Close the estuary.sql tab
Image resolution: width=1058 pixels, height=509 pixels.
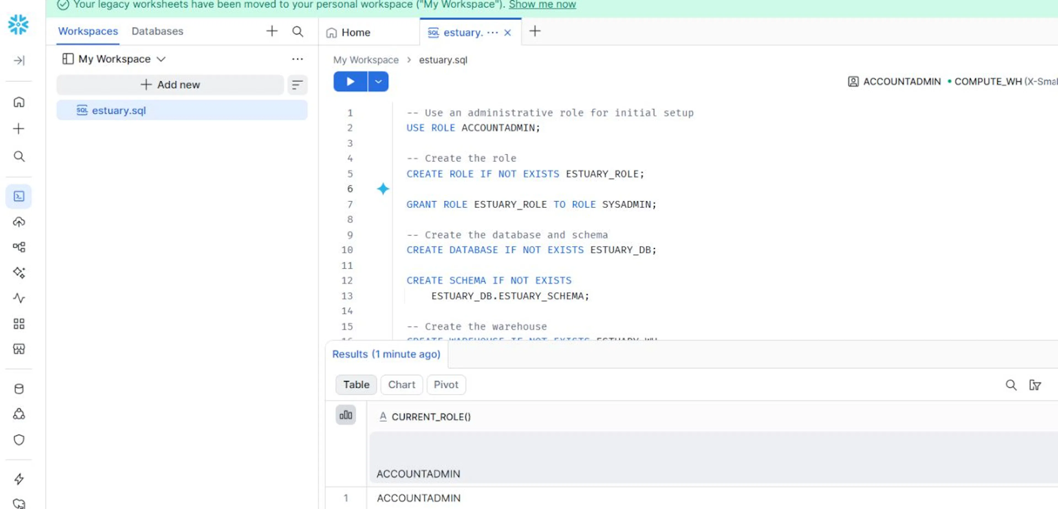pos(508,33)
